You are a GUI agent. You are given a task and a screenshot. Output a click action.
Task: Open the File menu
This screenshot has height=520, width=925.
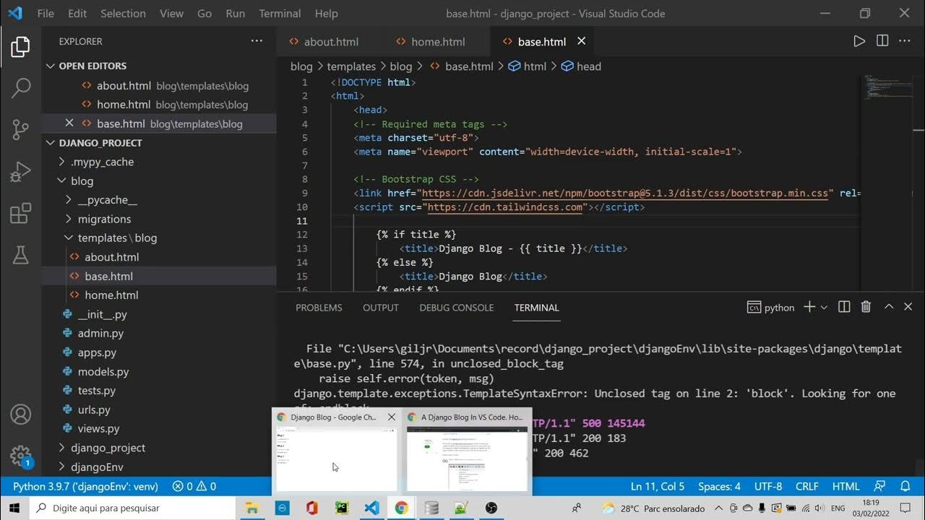pyautogui.click(x=45, y=13)
